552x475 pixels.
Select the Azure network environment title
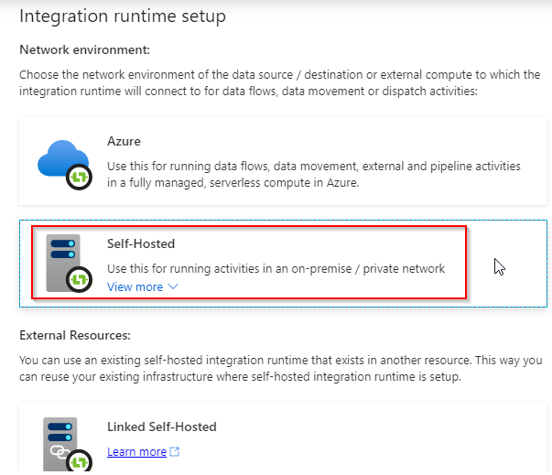[x=124, y=142]
